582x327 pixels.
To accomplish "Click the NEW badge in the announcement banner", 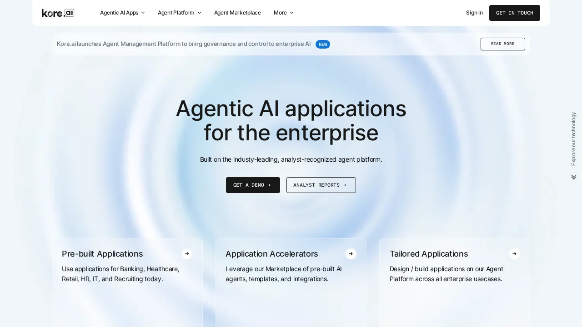I will click(323, 44).
